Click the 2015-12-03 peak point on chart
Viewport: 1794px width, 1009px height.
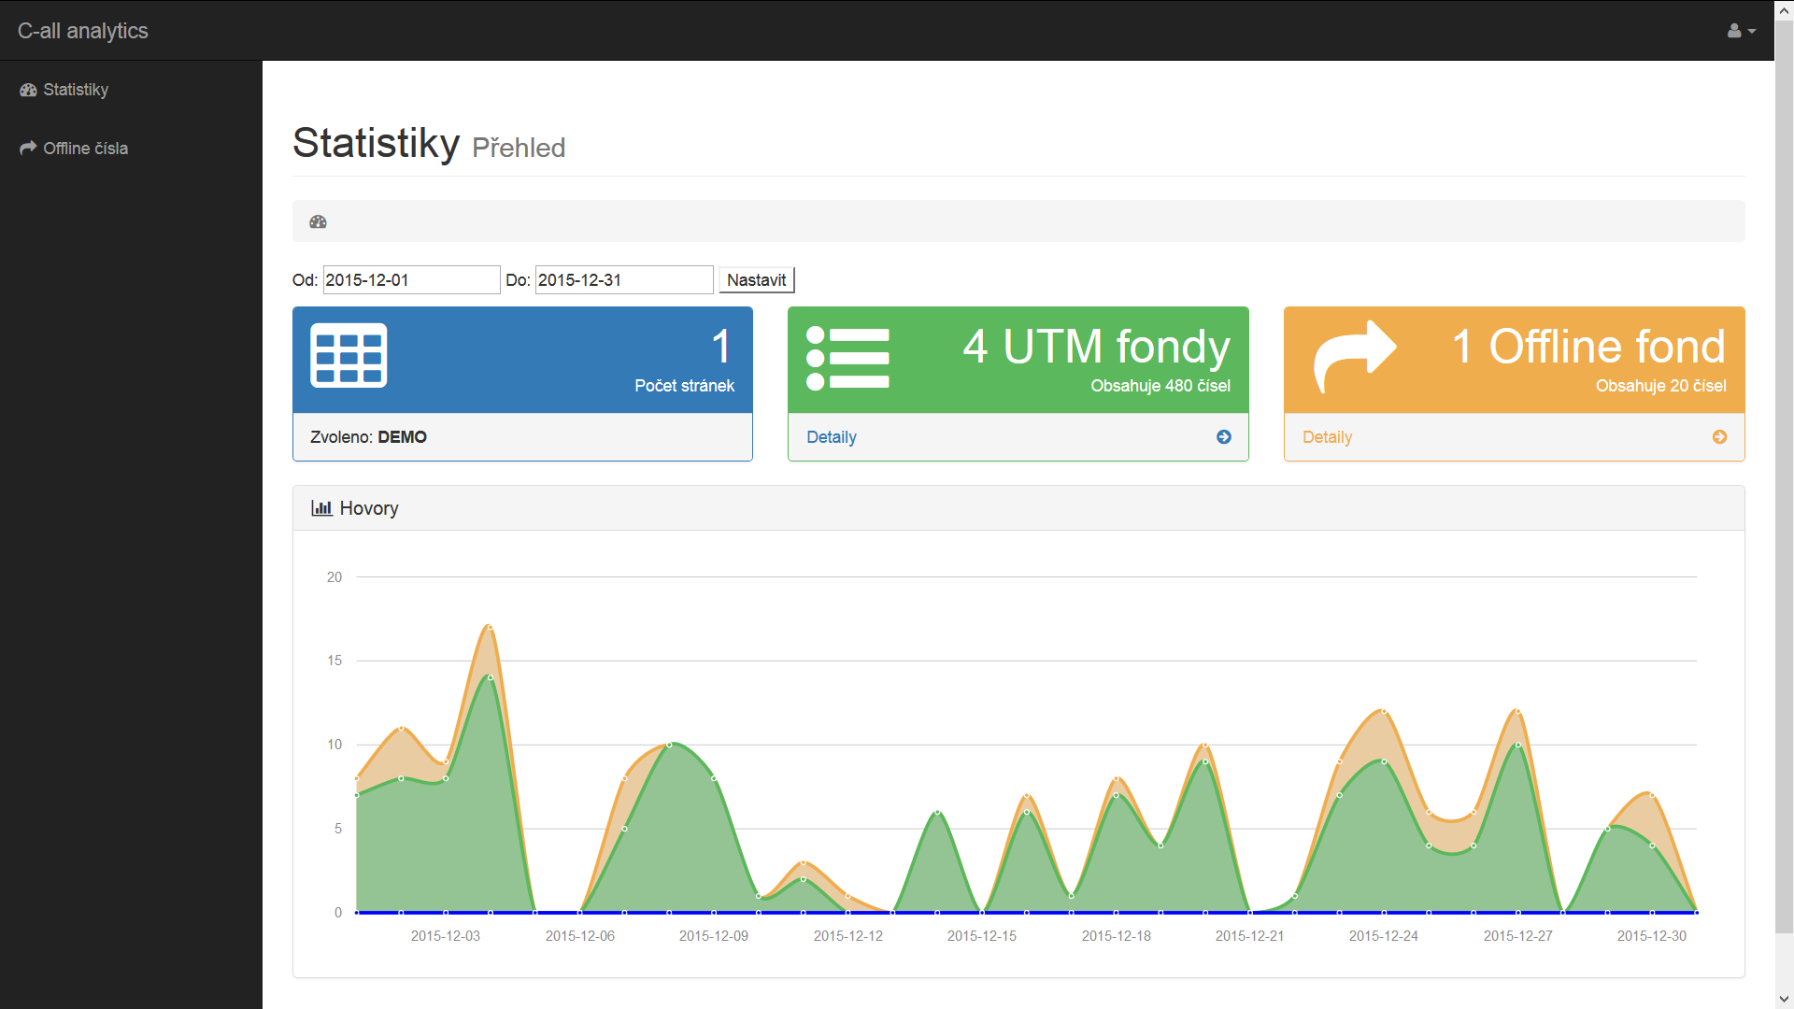[x=490, y=627]
